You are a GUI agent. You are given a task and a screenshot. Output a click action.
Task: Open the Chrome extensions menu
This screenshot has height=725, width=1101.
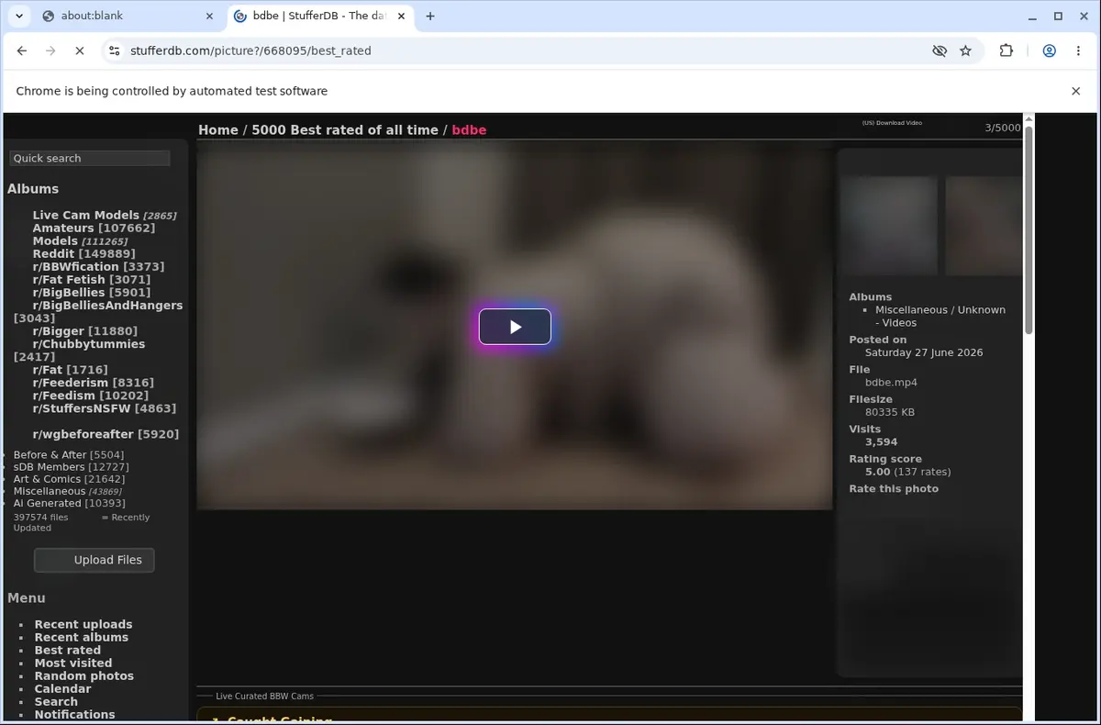pos(1006,51)
